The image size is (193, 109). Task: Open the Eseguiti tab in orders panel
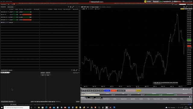92,97
